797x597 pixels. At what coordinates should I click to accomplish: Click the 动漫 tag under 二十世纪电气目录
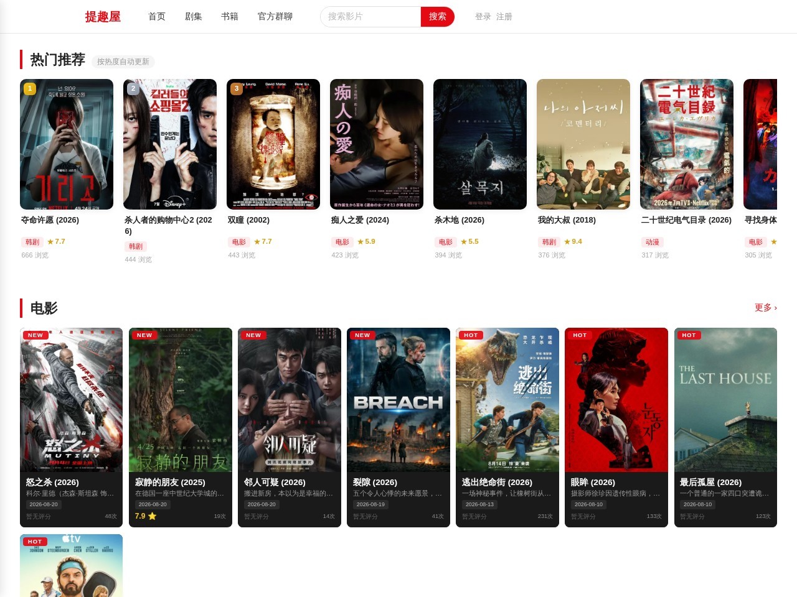(x=653, y=242)
